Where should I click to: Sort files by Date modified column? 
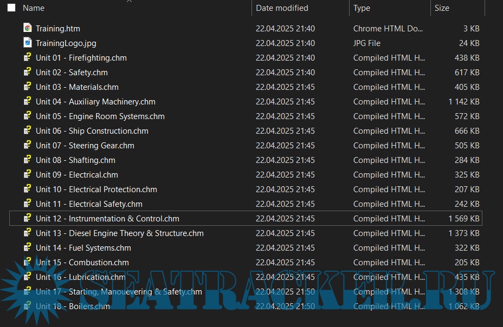click(x=282, y=8)
